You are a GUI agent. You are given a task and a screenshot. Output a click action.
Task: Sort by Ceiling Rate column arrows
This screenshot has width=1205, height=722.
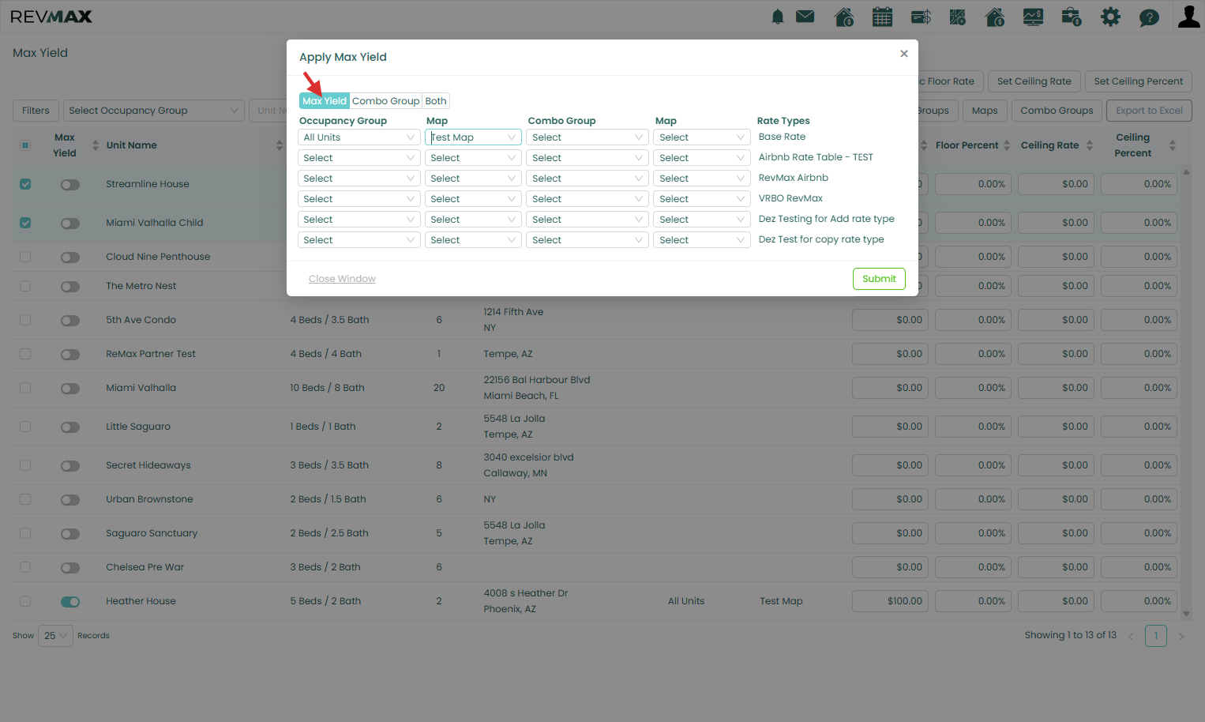(x=1090, y=145)
